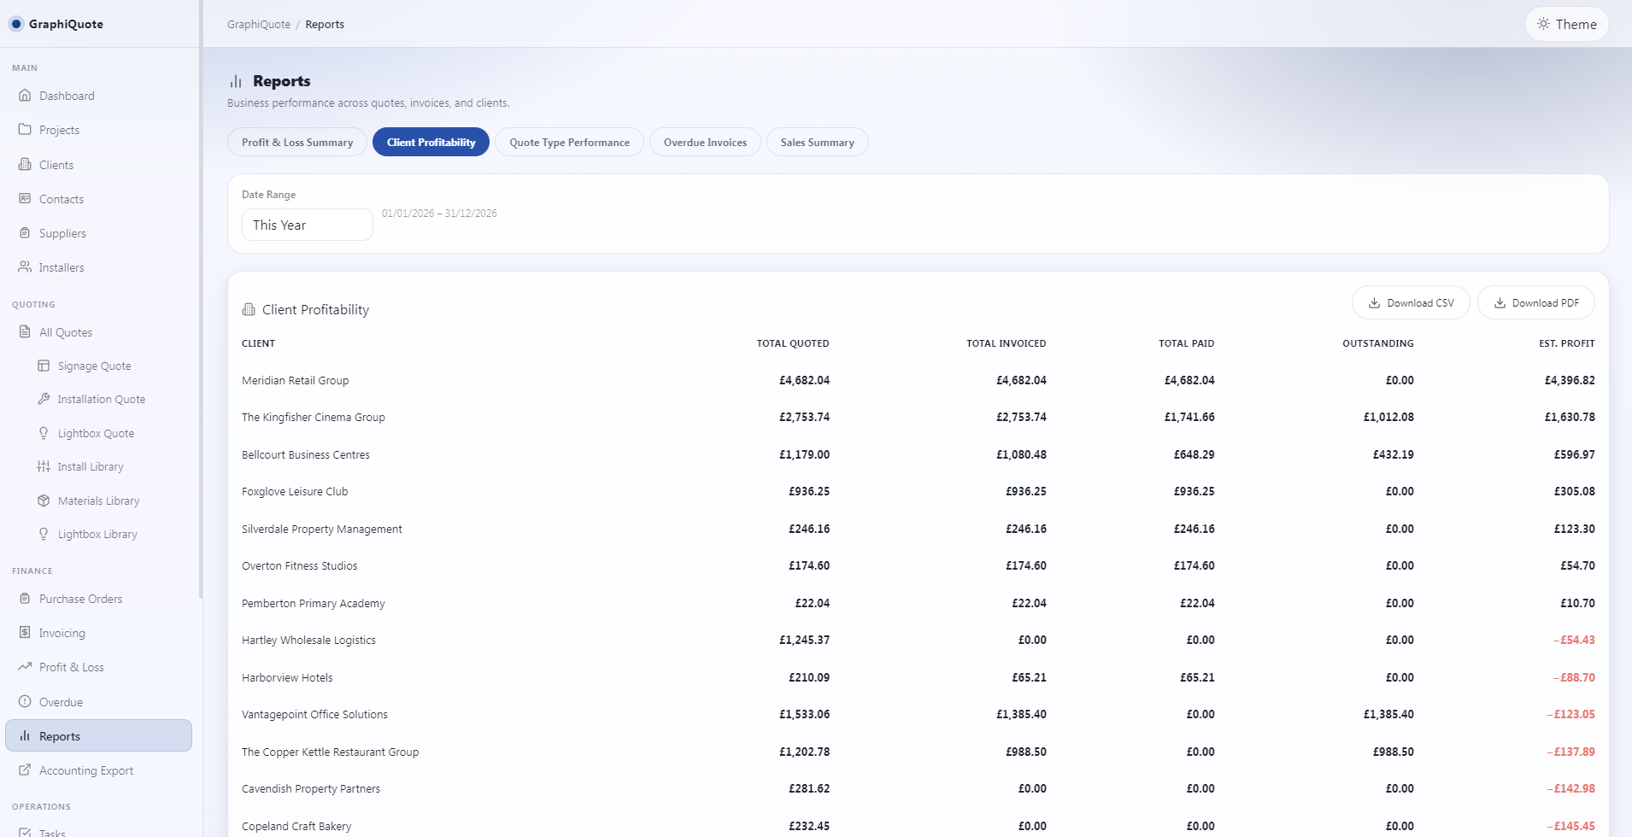The height and width of the screenshot is (837, 1632).
Task: Open the This Year date range dropdown
Action: pos(308,225)
